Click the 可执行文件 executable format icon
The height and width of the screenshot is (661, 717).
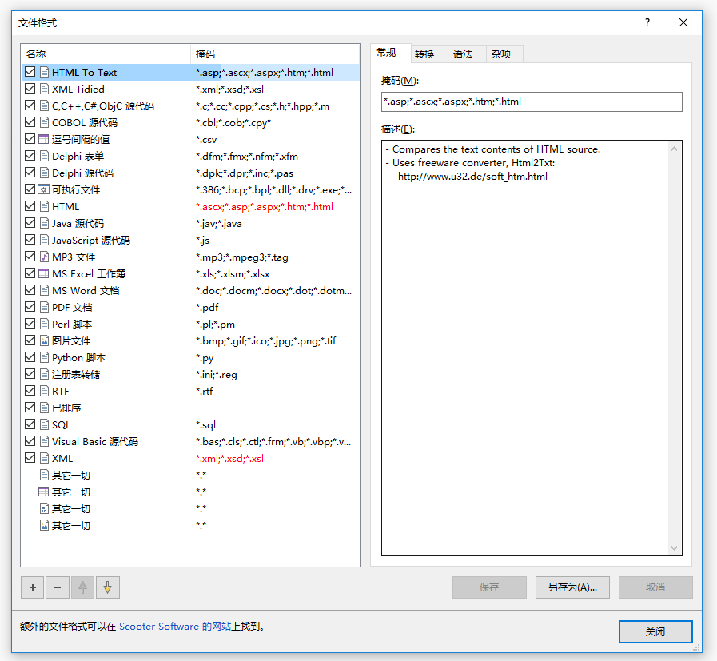click(x=44, y=189)
